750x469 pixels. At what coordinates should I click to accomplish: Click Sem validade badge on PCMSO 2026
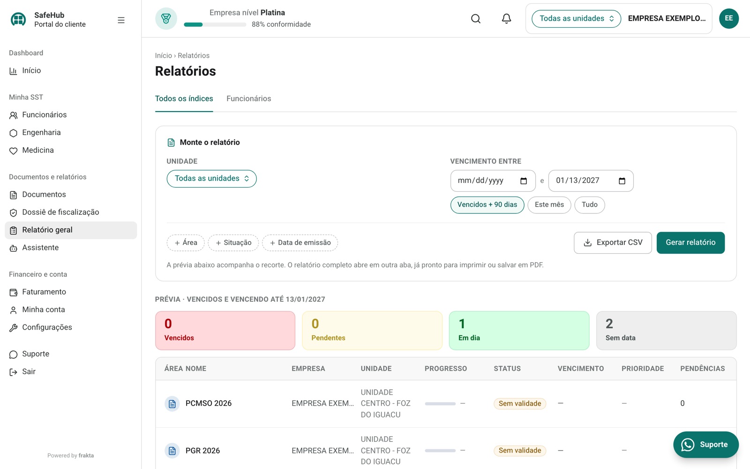520,404
